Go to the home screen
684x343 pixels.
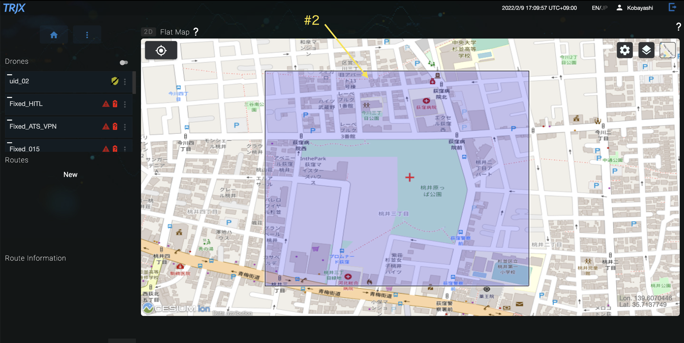tap(54, 35)
